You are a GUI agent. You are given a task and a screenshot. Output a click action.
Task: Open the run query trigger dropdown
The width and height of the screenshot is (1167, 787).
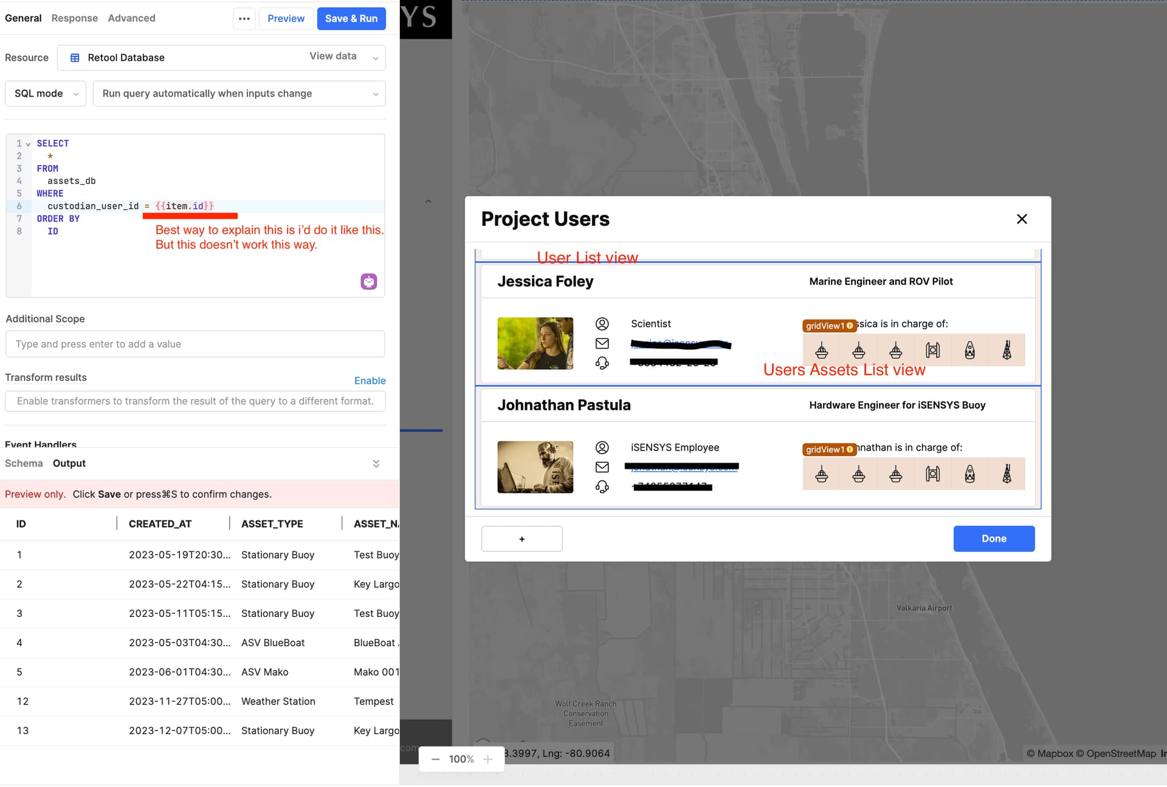[239, 93]
